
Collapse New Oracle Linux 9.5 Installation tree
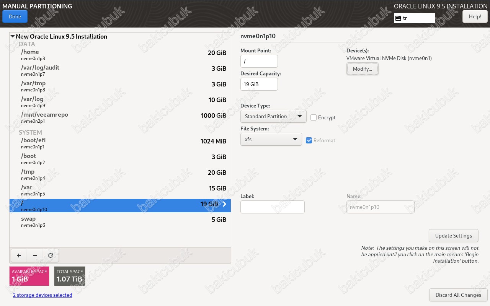[x=13, y=37]
